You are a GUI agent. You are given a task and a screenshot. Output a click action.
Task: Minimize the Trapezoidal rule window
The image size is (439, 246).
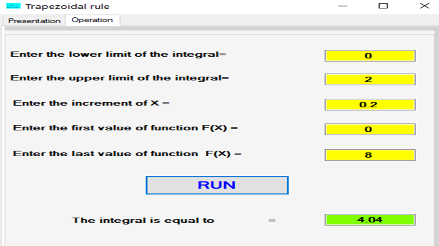(x=343, y=6)
